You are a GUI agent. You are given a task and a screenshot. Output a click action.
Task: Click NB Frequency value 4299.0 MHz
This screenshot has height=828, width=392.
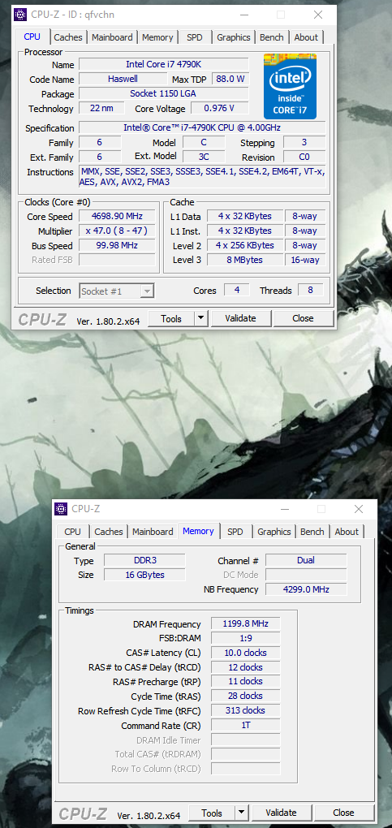(x=306, y=589)
